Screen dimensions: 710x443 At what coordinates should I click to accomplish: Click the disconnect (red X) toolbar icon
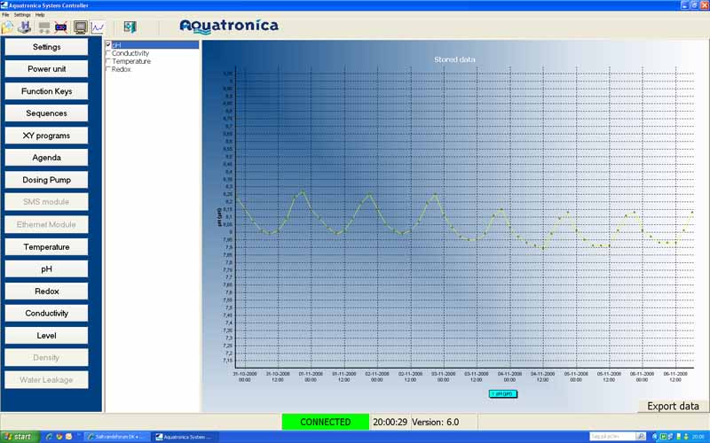pos(61,27)
